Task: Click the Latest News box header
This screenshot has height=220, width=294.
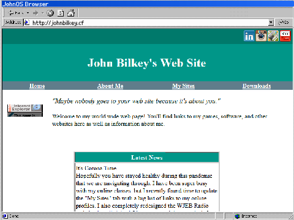Action: 147,158
